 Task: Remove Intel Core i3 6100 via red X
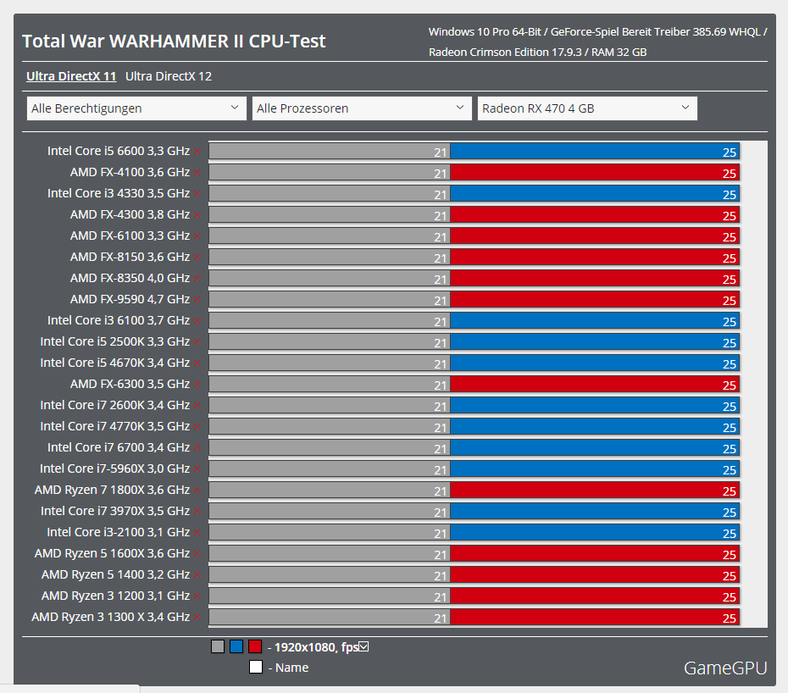click(197, 320)
